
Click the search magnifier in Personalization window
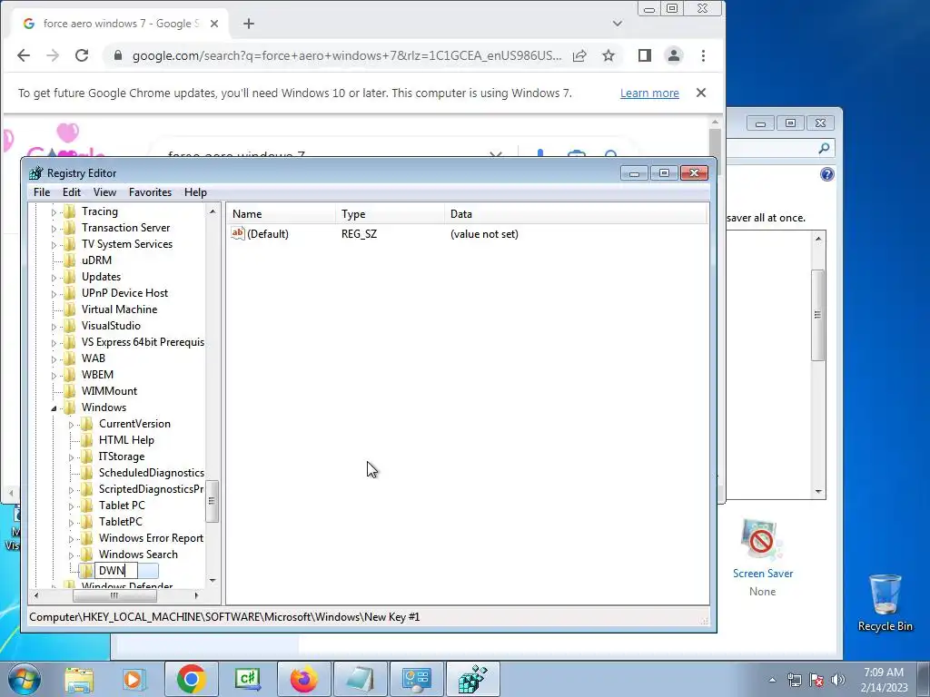click(824, 148)
